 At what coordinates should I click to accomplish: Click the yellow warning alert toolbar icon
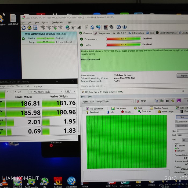click(x=30, y=28)
